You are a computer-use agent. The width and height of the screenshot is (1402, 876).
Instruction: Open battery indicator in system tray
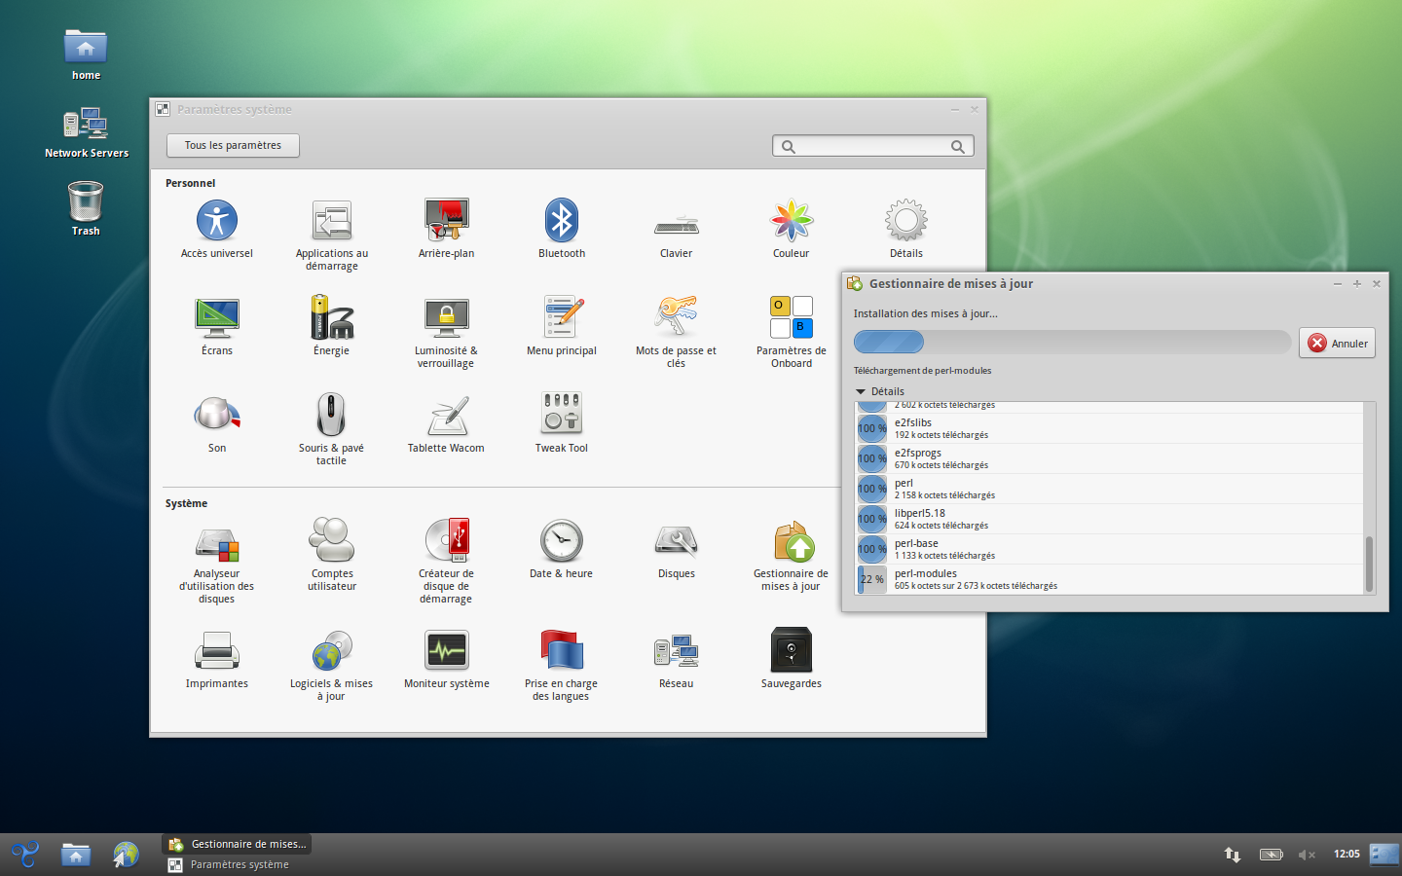point(1271,855)
